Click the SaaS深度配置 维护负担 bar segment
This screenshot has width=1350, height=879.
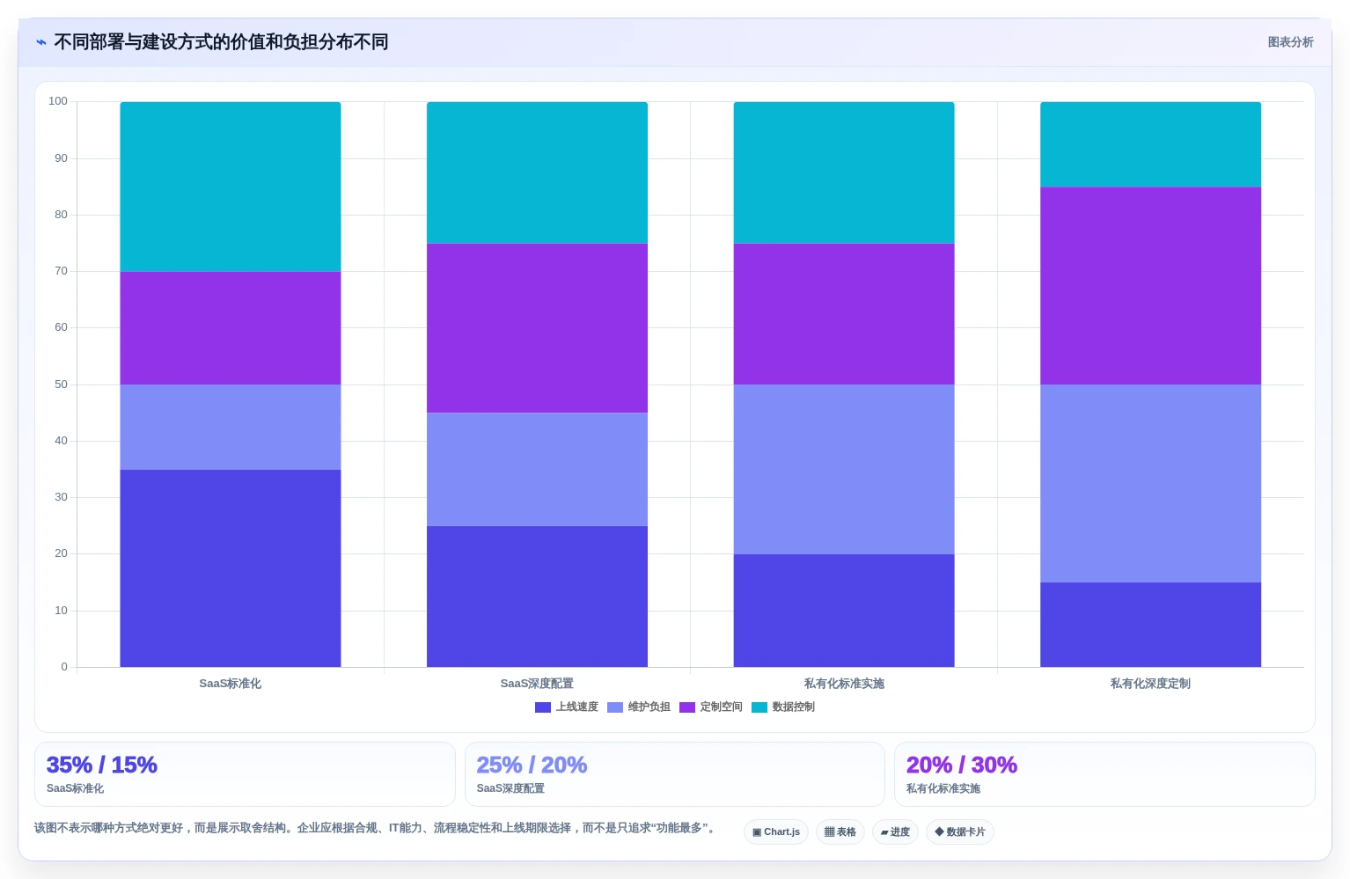[x=537, y=470]
